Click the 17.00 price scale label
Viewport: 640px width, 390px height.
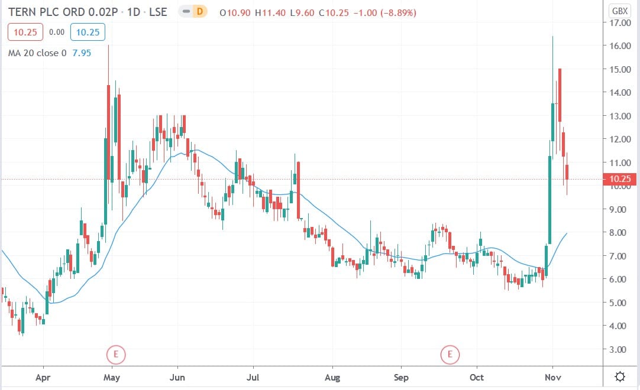tap(620, 23)
